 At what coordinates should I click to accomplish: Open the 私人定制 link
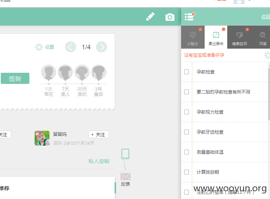click(99, 161)
